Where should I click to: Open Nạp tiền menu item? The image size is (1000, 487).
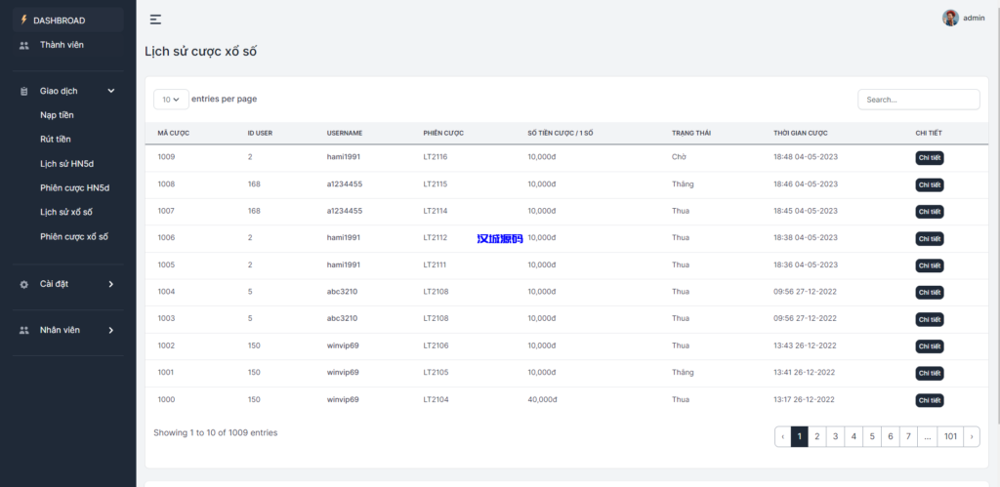[x=57, y=115]
